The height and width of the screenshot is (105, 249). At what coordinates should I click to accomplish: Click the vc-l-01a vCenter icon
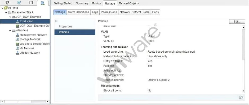[x=6, y=8]
